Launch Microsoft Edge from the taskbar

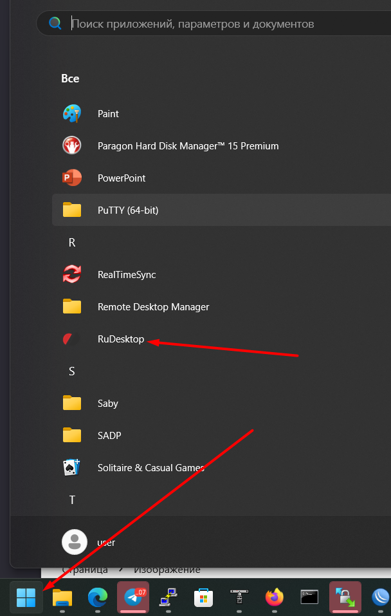pyautogui.click(x=98, y=597)
